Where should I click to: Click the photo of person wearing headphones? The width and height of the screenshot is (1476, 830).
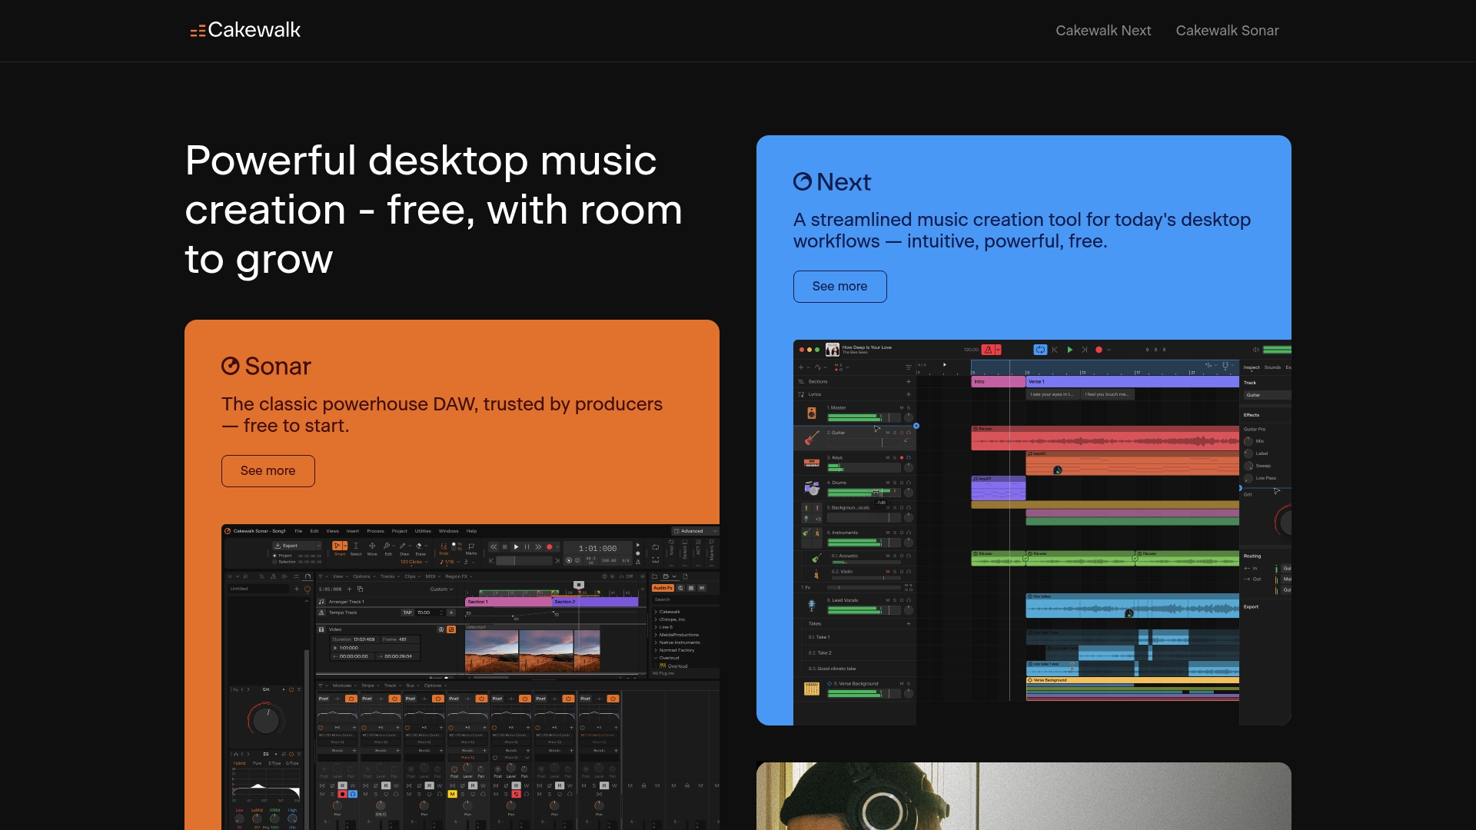1024,796
